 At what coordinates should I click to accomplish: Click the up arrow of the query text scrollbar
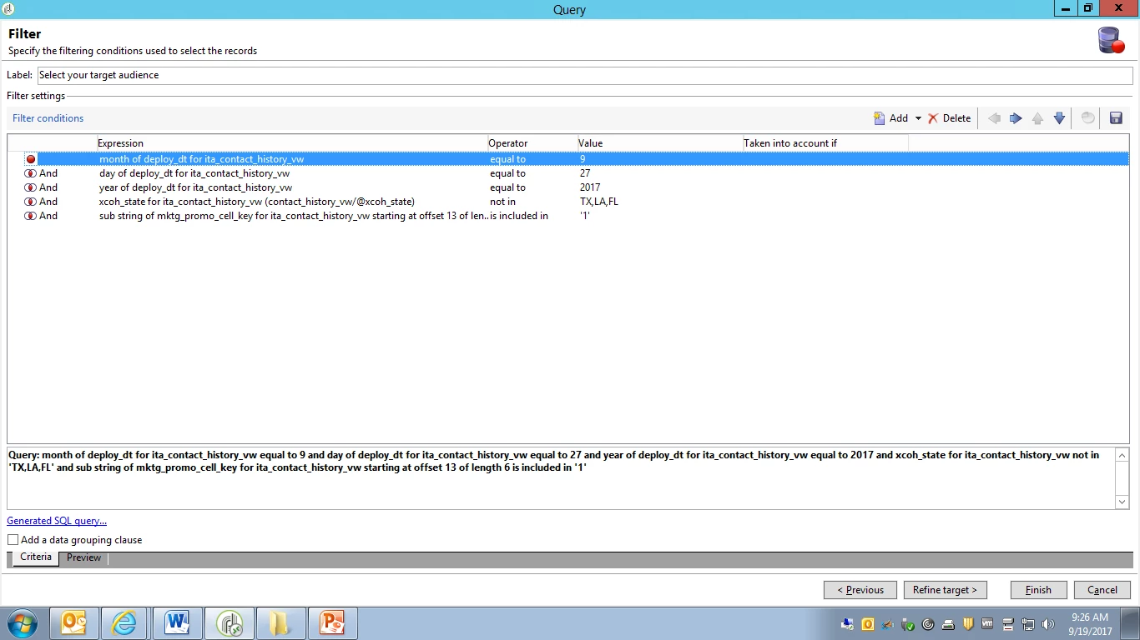pos(1122,455)
